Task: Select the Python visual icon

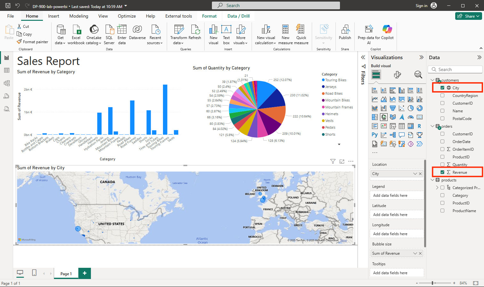Action: coord(375,135)
